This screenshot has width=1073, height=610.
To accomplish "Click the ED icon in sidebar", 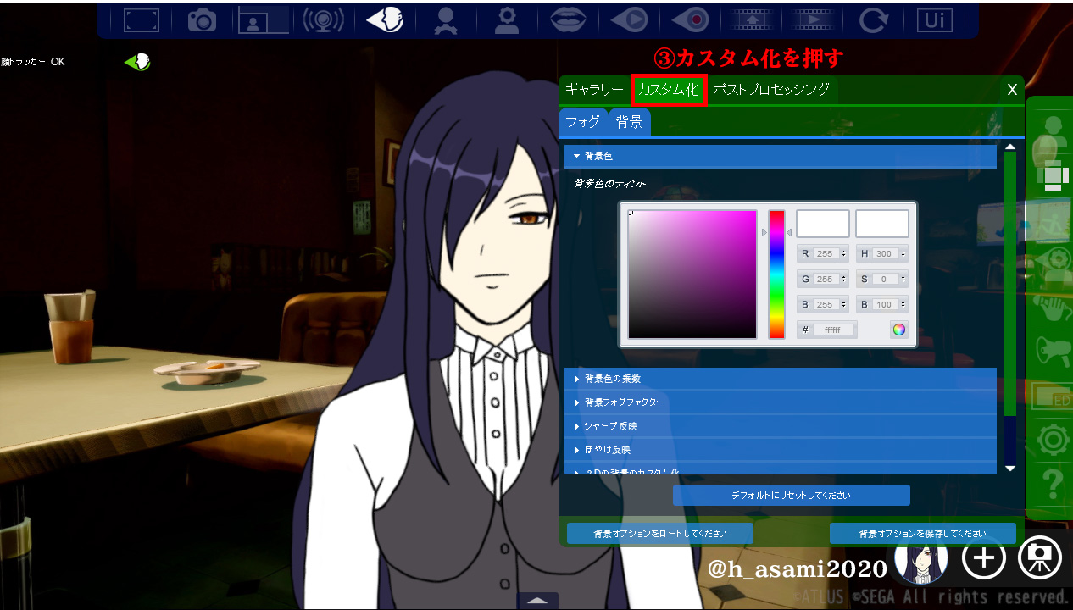I will (x=1052, y=395).
